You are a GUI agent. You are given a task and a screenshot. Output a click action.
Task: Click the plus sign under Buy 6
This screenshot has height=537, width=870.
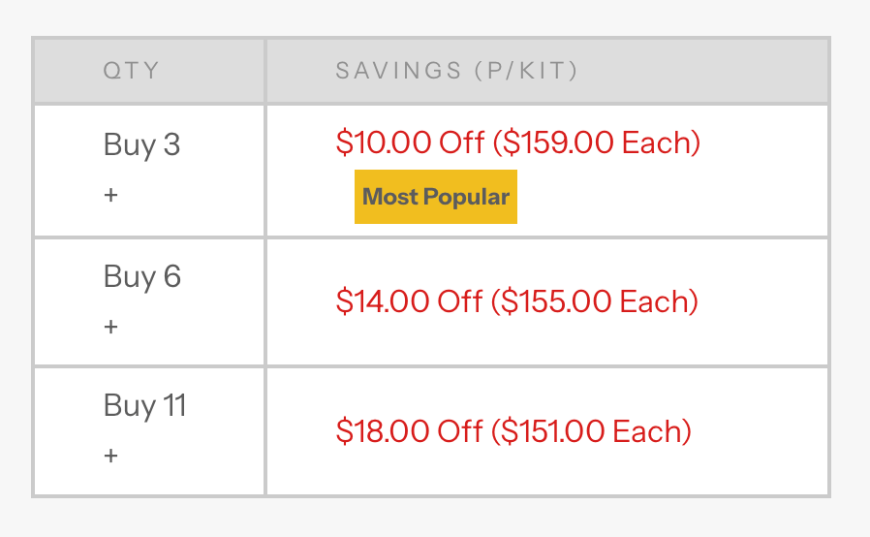(110, 327)
